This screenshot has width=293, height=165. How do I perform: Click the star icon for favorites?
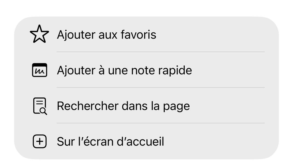[39, 34]
